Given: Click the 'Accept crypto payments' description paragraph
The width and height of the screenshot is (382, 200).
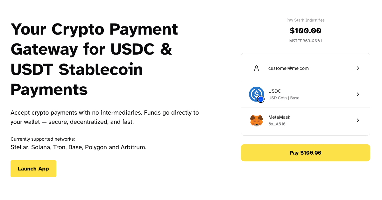Looking at the screenshot, I should coord(104,117).
